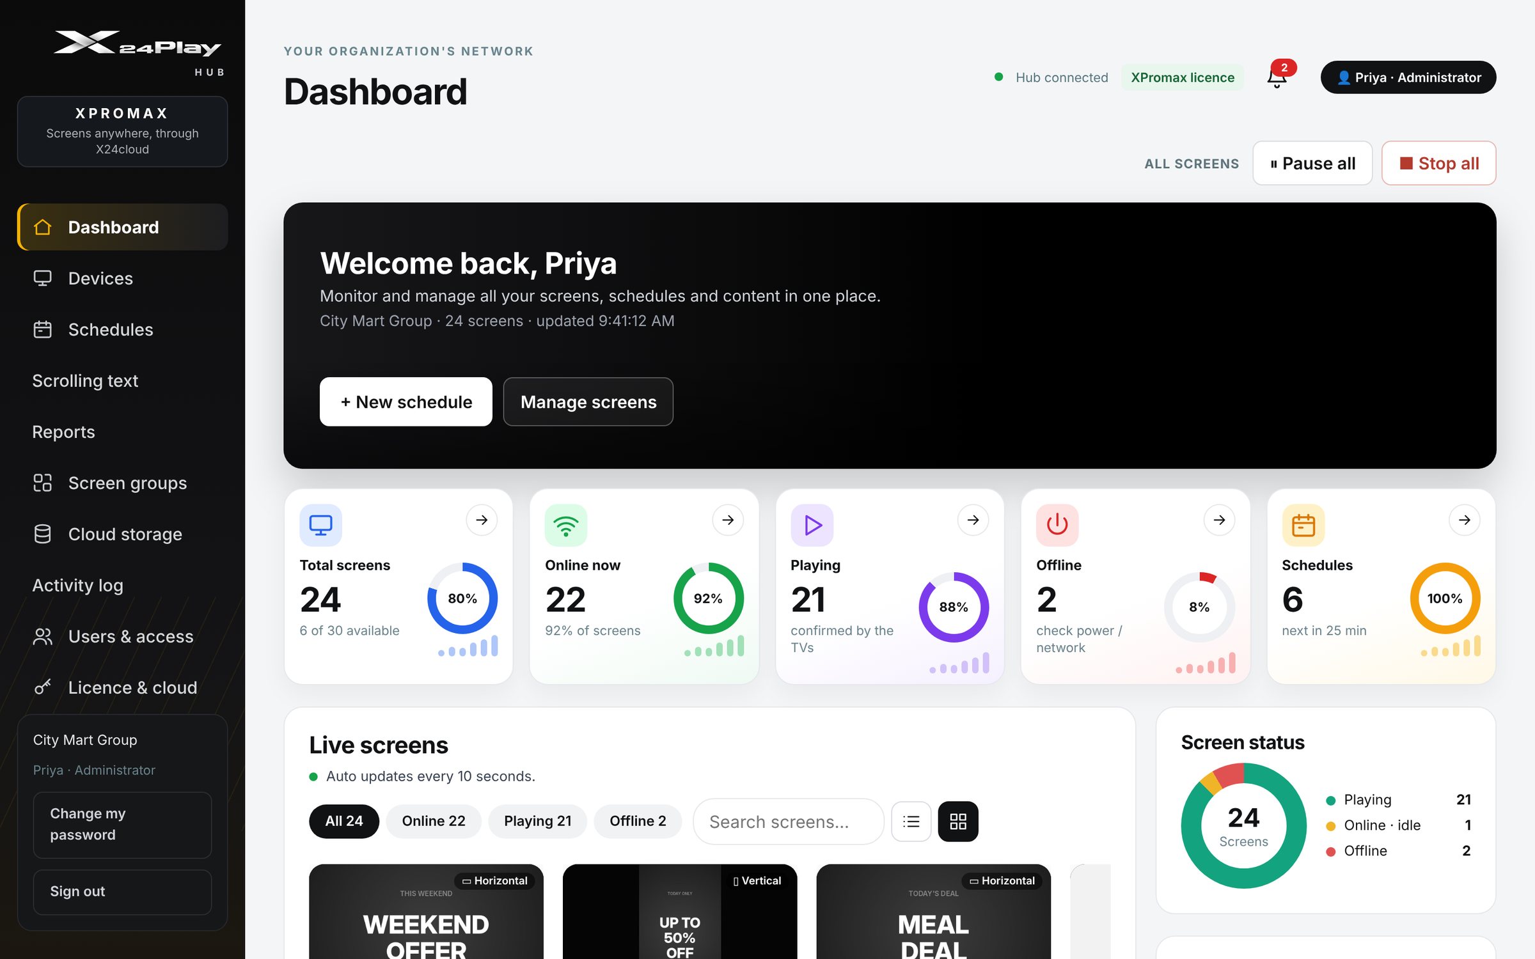This screenshot has height=959, width=1535.
Task: Open Priya Administrator profile menu
Action: click(1408, 77)
